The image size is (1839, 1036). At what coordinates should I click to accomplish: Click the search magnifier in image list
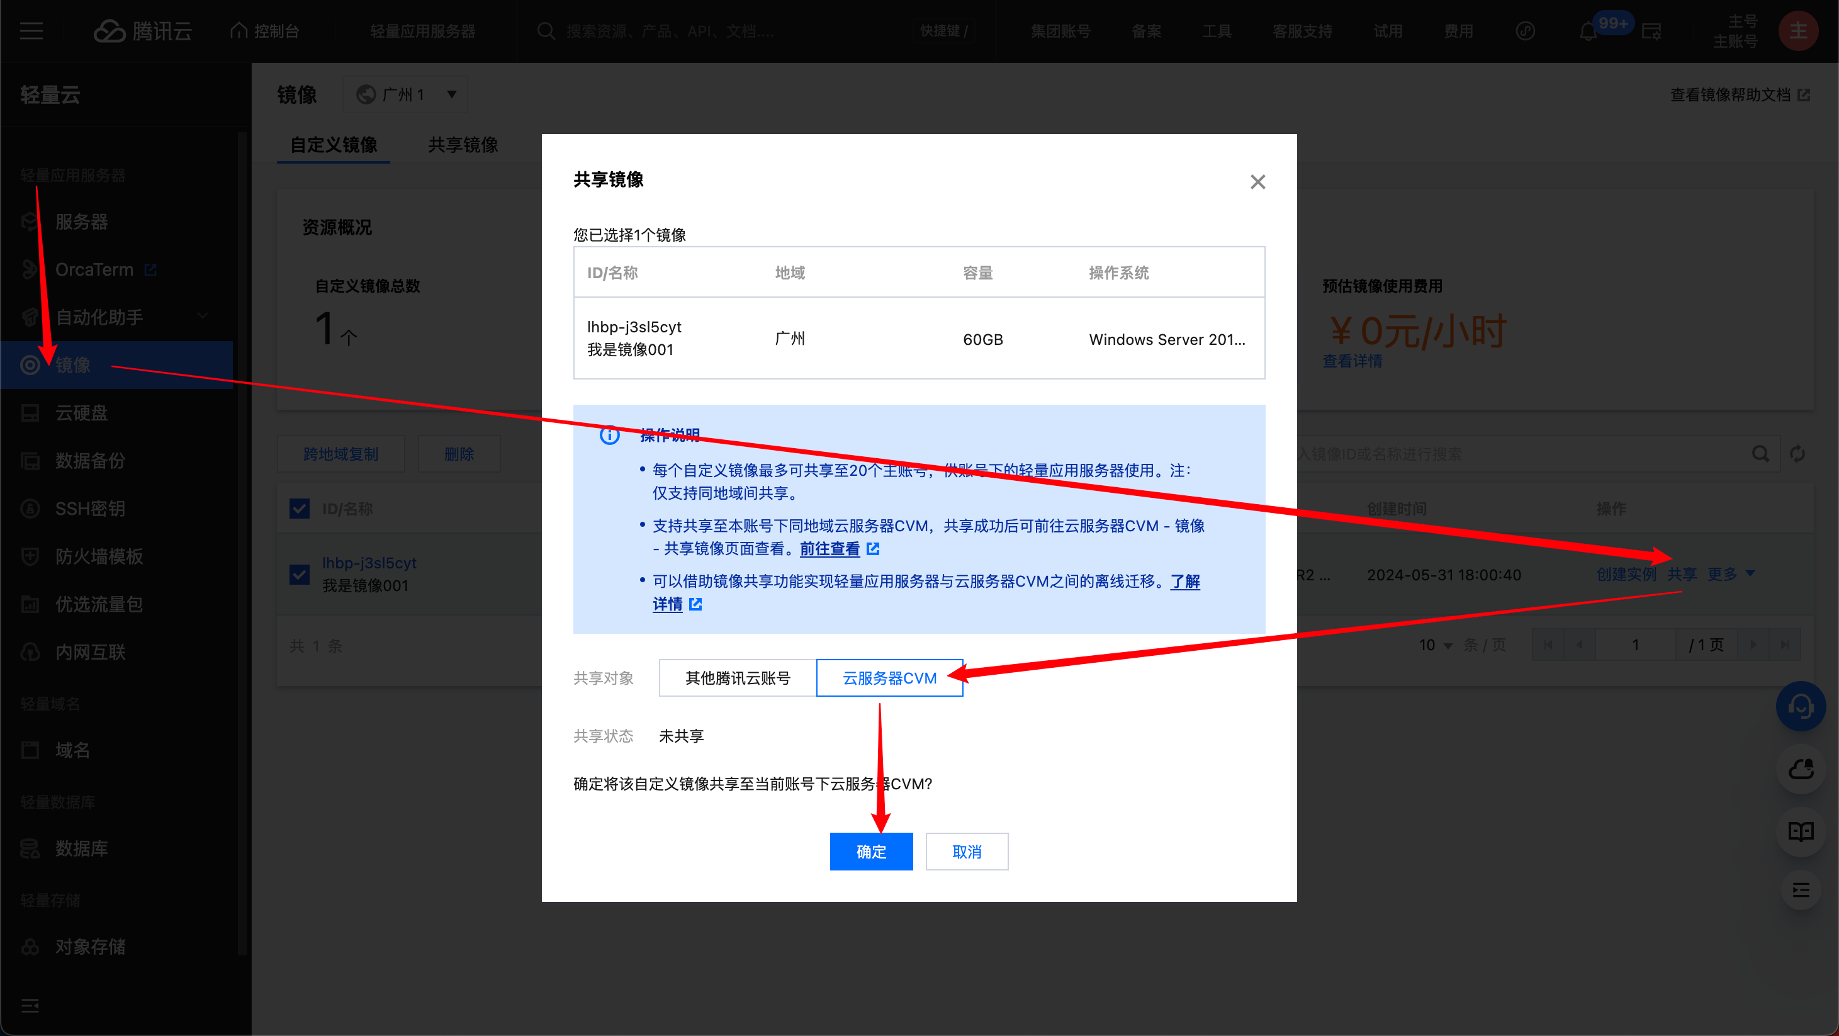click(1760, 454)
